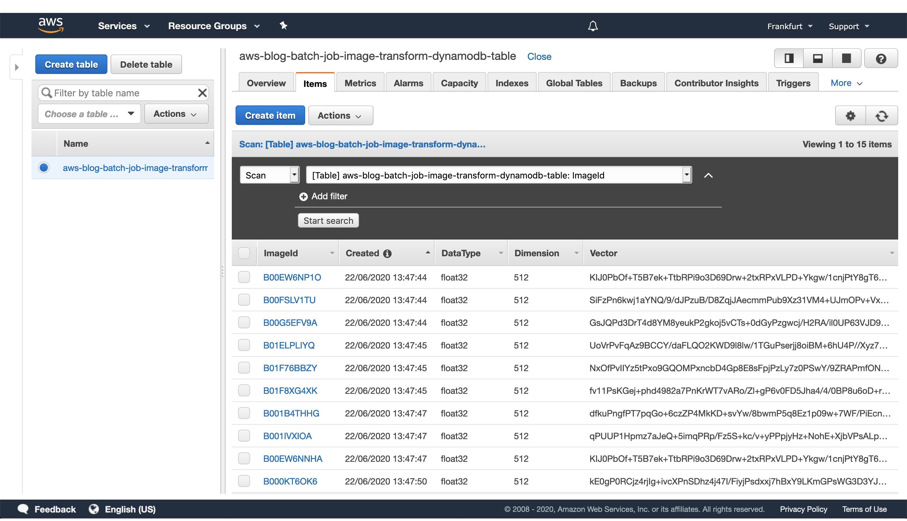Open the Frankfurt region dropdown
Image resolution: width=907 pixels, height=521 pixels.
click(790, 26)
